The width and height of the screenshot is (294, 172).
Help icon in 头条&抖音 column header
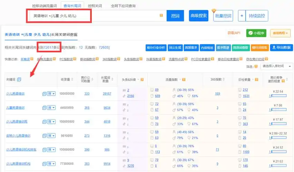[x=142, y=79]
